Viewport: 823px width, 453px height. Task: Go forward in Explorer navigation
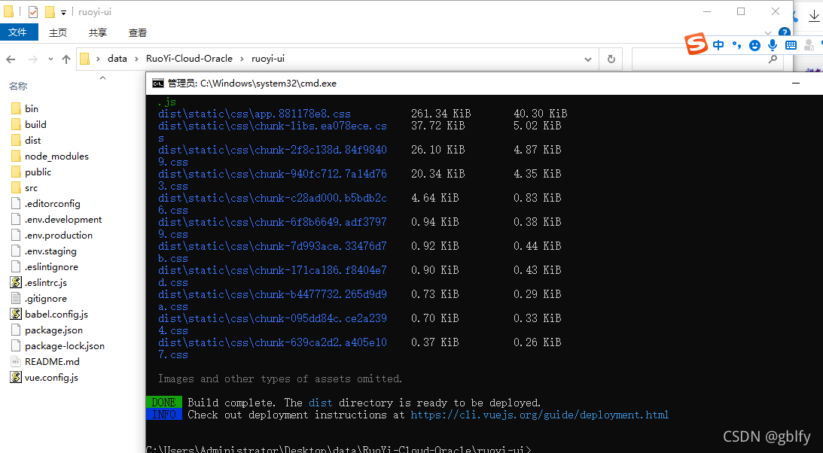coord(32,59)
